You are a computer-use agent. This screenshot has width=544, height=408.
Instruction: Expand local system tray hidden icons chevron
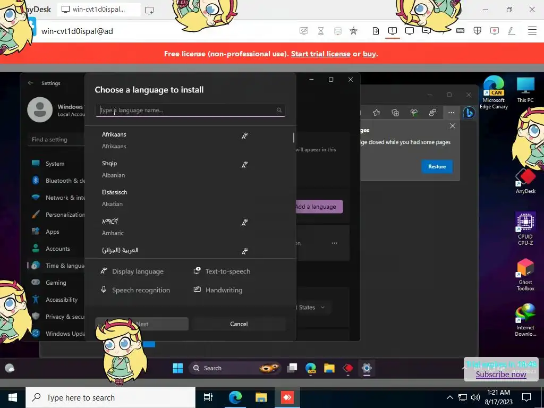coord(449,397)
